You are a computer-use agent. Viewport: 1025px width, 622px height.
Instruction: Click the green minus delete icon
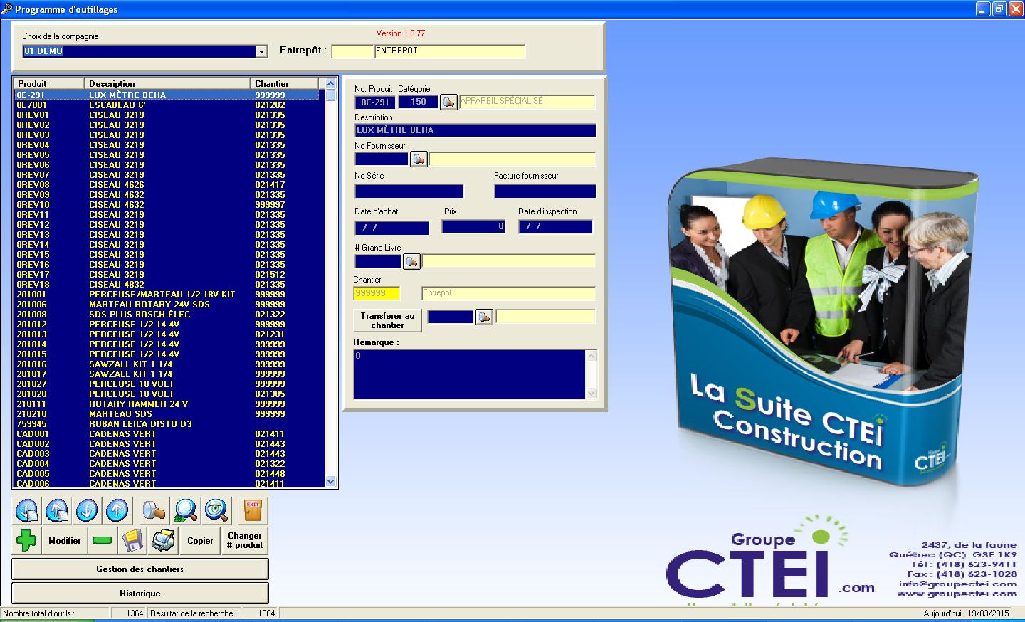tap(102, 540)
